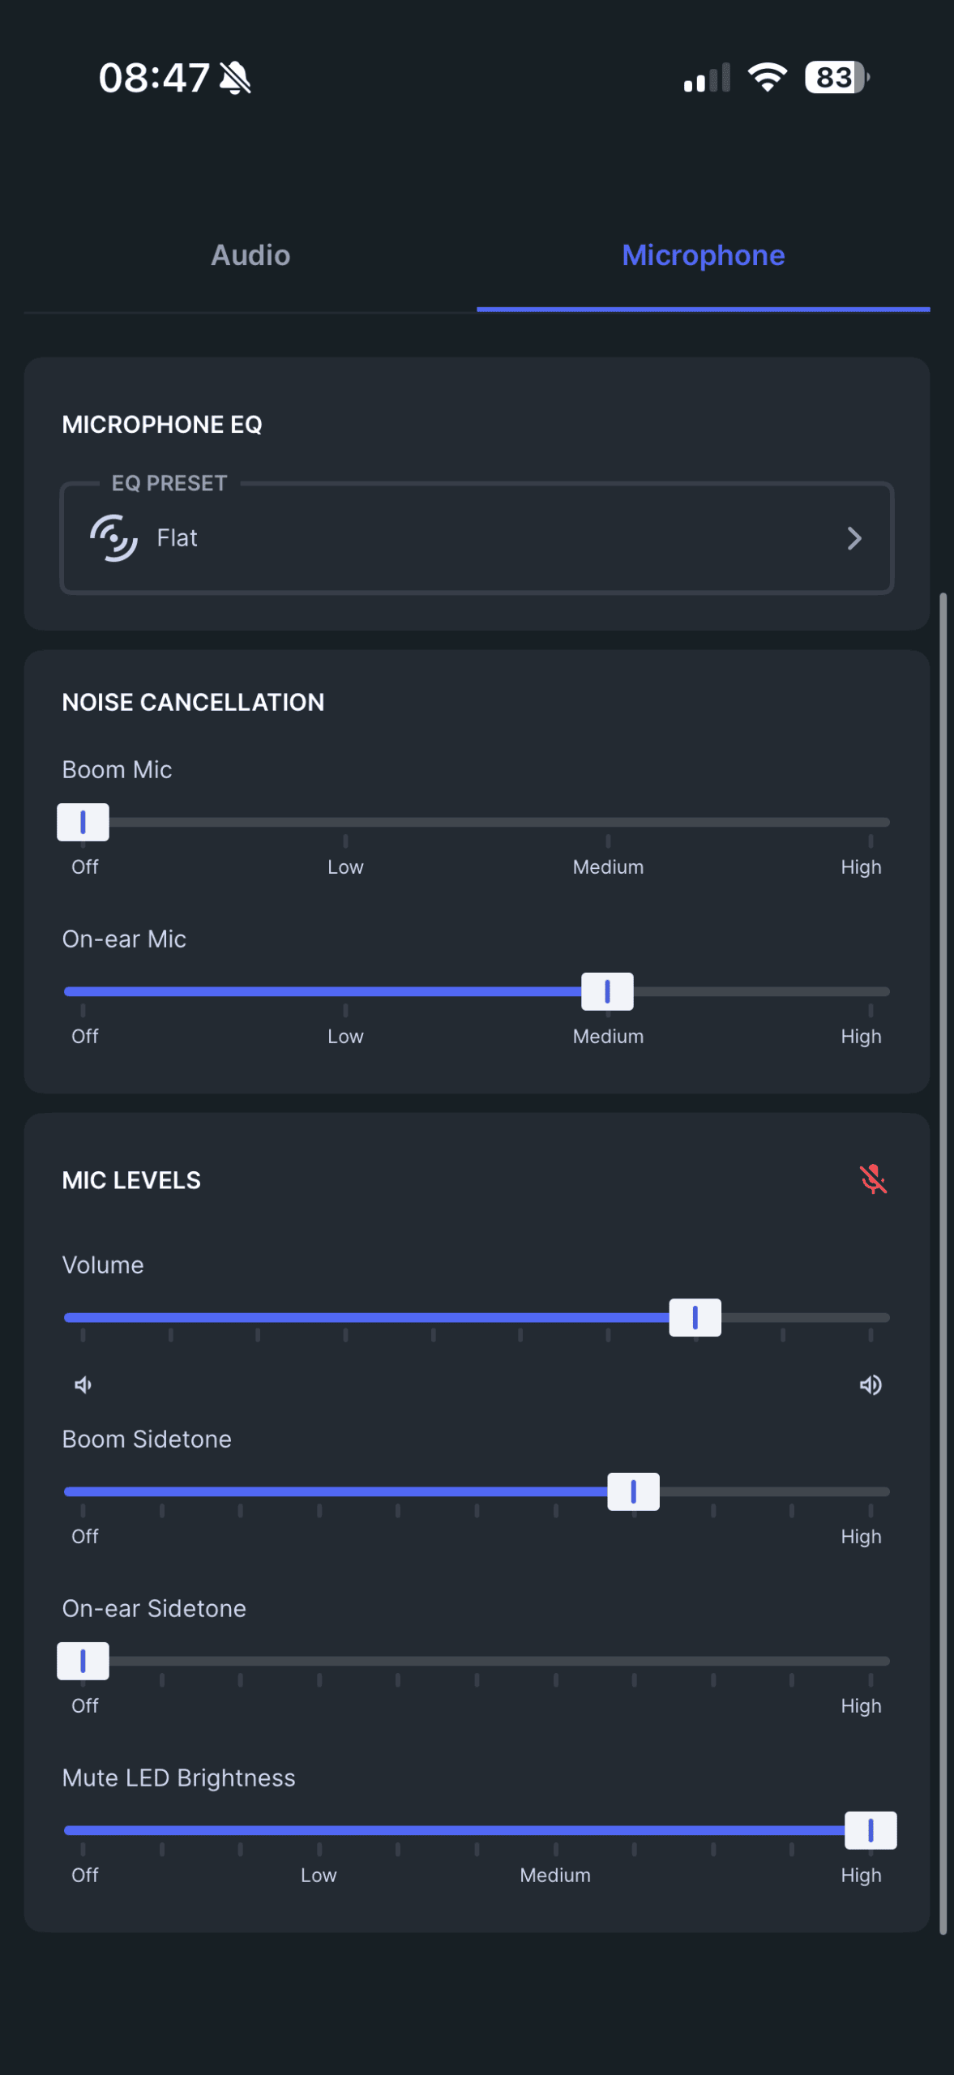Switch to the Audio tab
Screen dimensions: 954x2075
click(x=250, y=255)
